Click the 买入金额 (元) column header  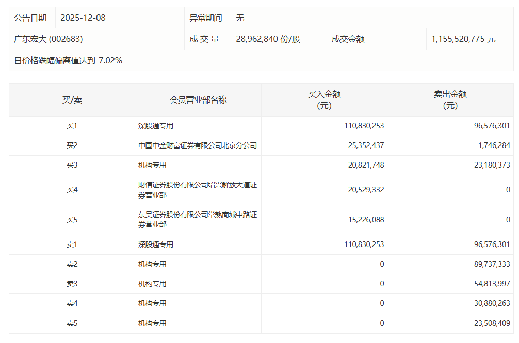(x=324, y=100)
